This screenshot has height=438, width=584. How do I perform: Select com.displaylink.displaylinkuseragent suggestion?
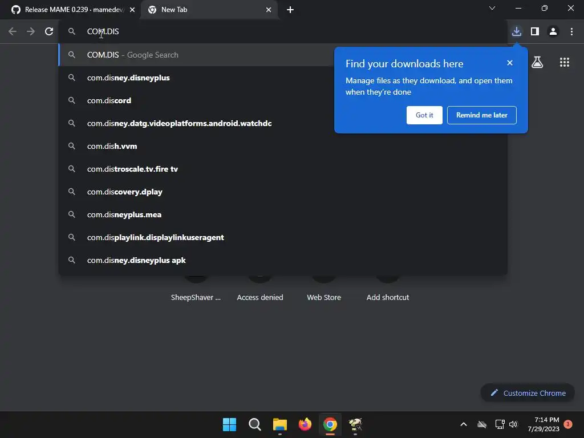[x=283, y=238]
